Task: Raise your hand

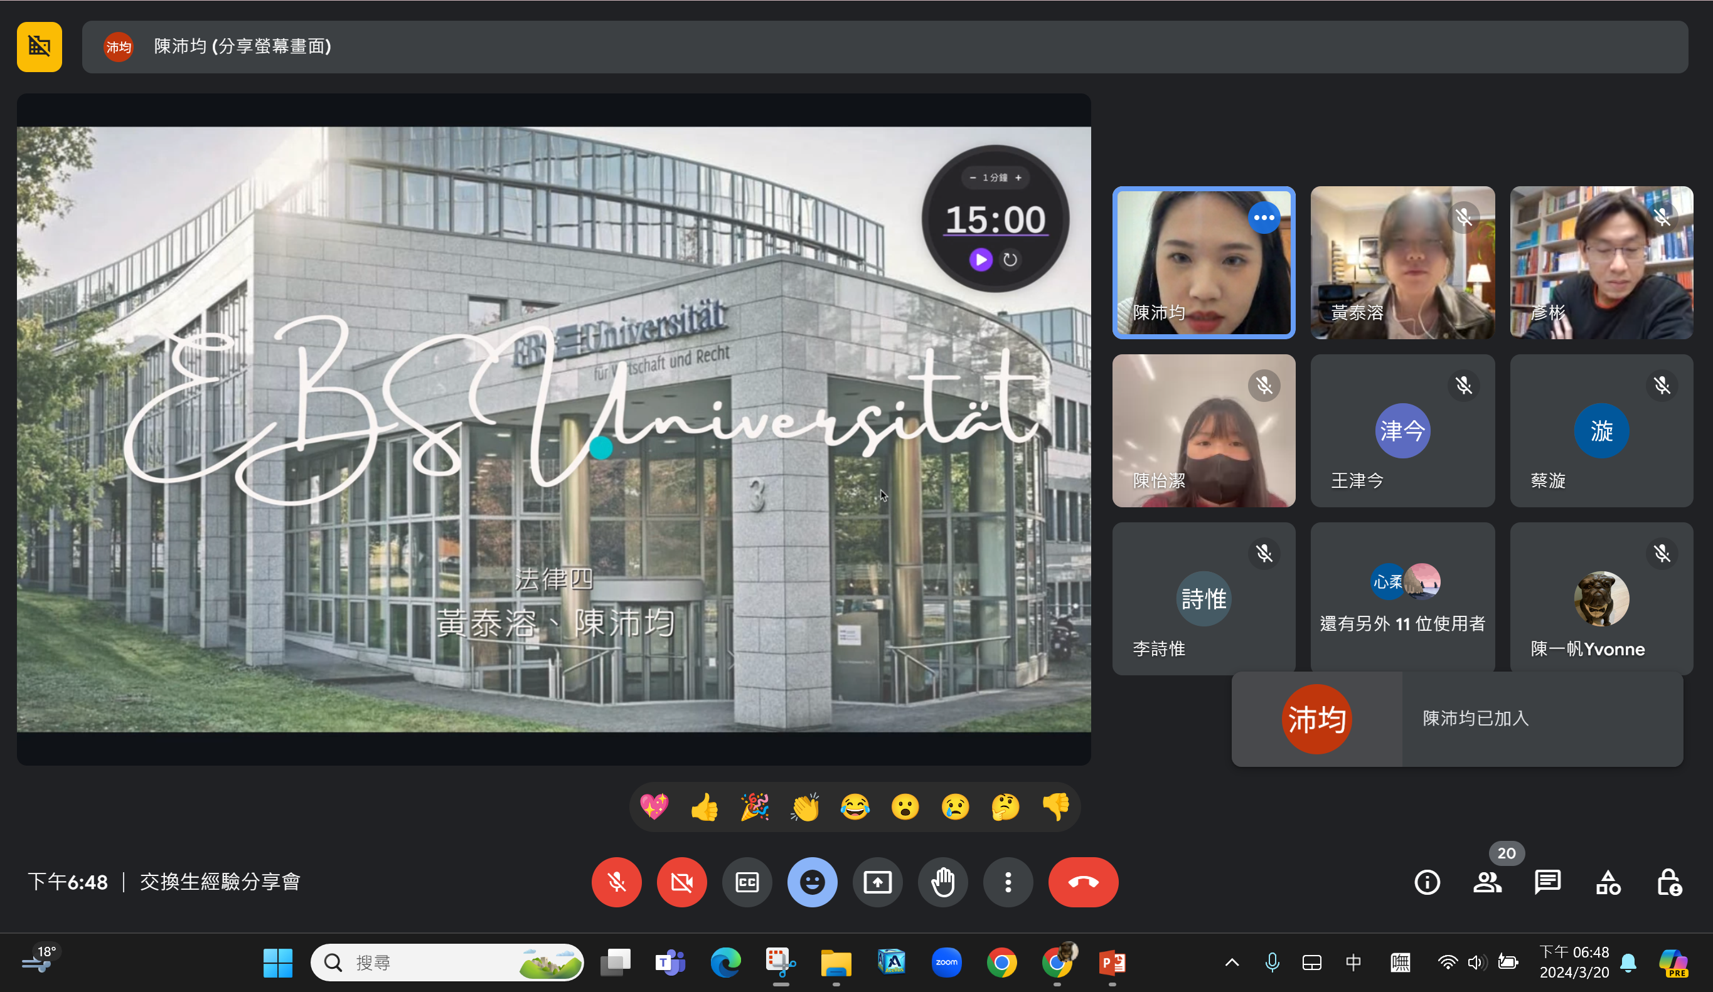Action: [x=942, y=882]
